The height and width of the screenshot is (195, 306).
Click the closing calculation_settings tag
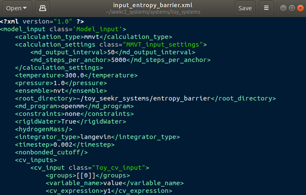point(59,68)
